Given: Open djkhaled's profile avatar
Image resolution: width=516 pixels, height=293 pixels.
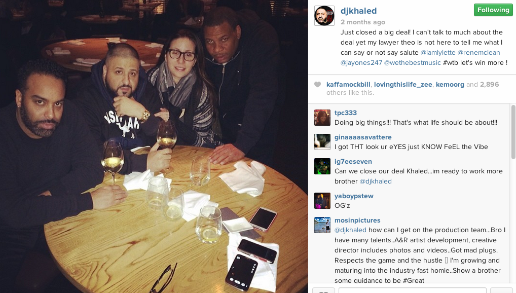Looking at the screenshot, I should (x=324, y=16).
